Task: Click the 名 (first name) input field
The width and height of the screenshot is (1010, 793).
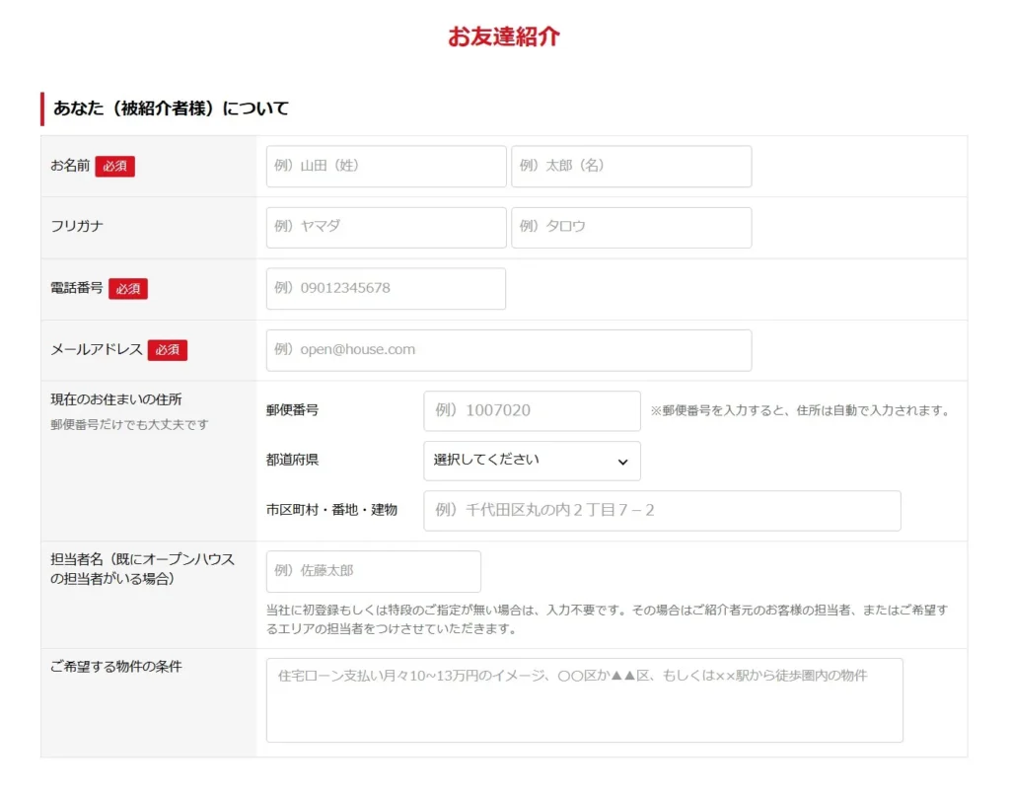Action: (x=630, y=166)
